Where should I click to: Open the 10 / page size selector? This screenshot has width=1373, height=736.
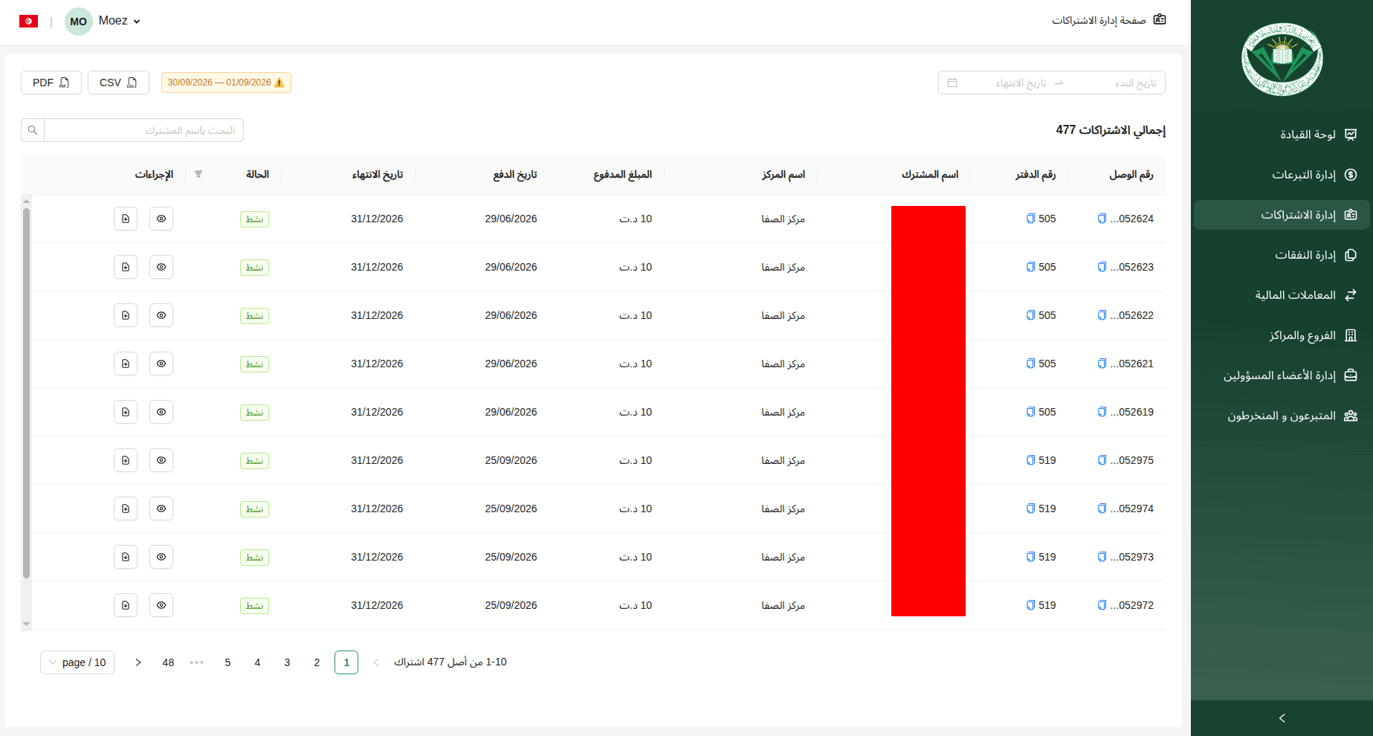(77, 662)
